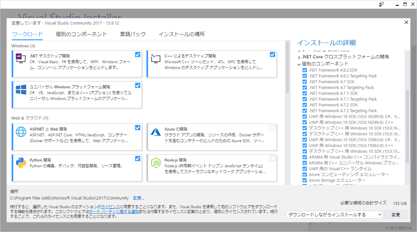Click the Windows (3) section heading

23,46
